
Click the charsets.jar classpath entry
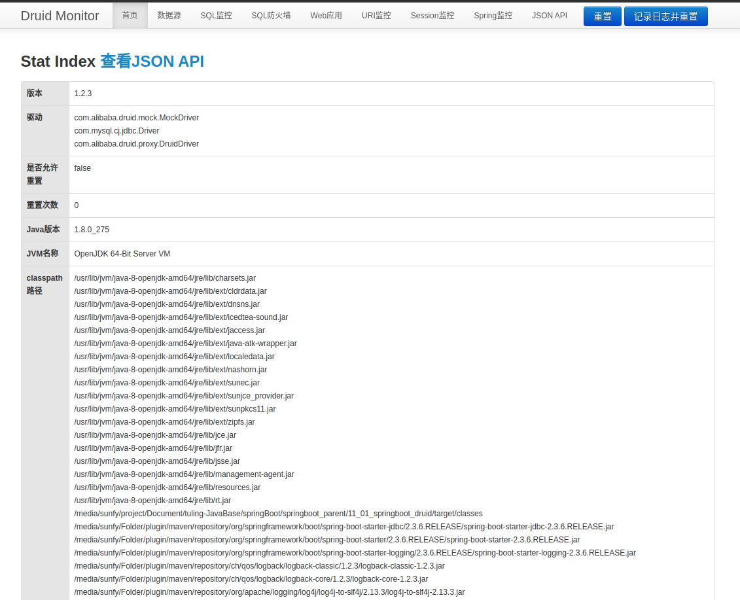coord(165,278)
